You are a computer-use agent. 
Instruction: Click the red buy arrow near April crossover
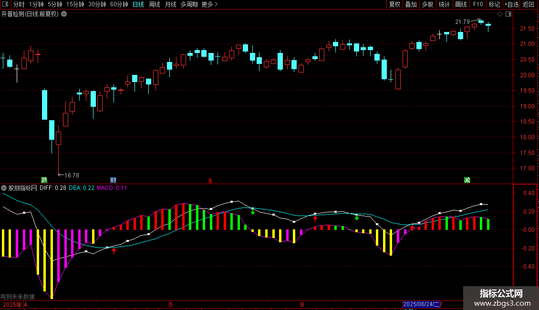[x=114, y=251]
